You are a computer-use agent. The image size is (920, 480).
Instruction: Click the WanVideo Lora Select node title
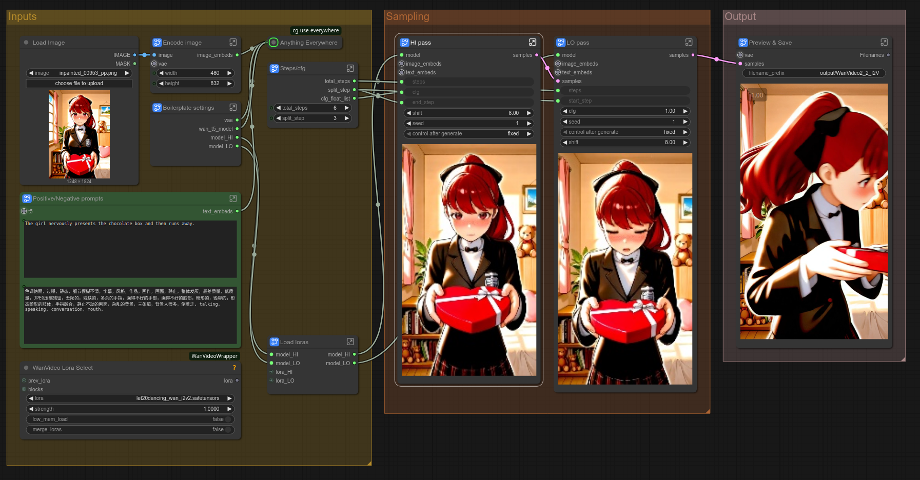[x=63, y=368]
